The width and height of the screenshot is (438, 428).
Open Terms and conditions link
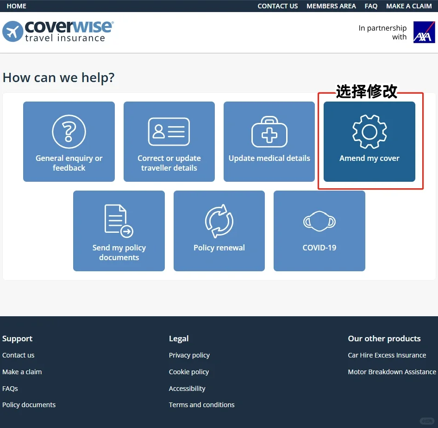coord(201,405)
